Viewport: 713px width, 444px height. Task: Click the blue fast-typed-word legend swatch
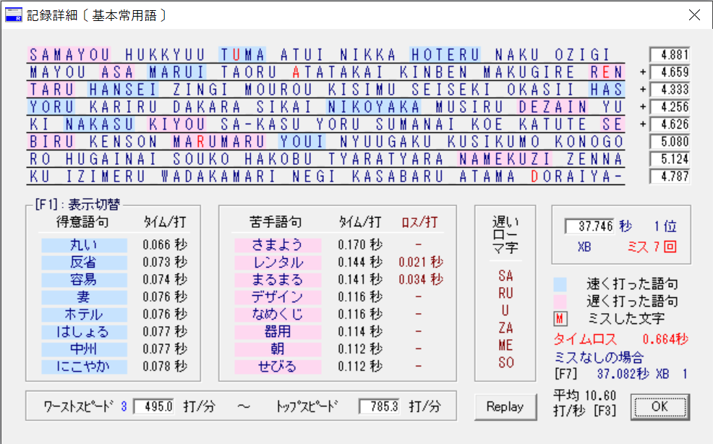(560, 284)
